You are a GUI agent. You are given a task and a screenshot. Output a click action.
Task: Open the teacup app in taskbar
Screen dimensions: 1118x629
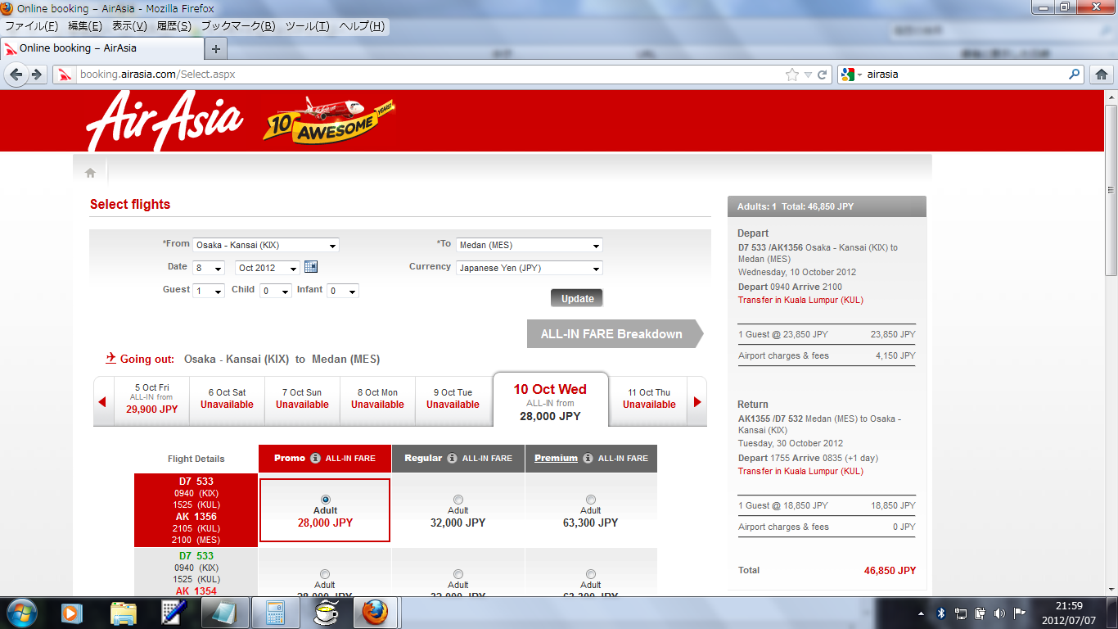click(327, 613)
